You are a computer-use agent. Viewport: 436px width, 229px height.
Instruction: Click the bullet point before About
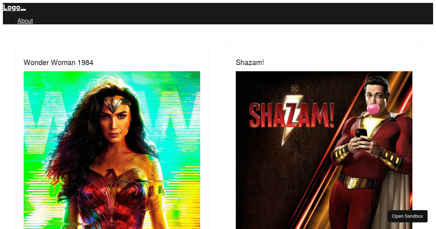(13, 21)
